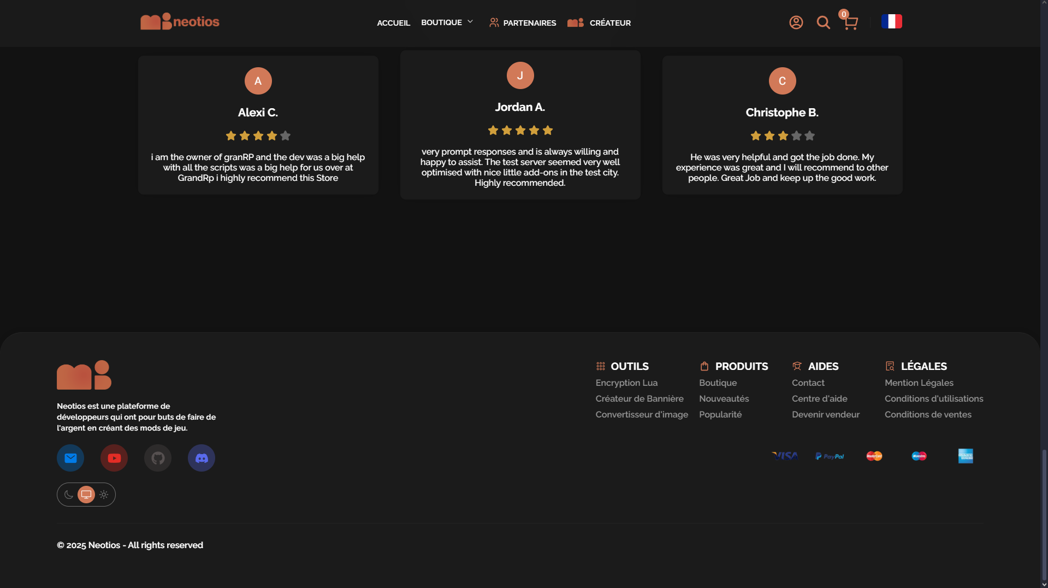The image size is (1048, 588).
Task: Click the search magnifier icon
Action: [x=823, y=22]
